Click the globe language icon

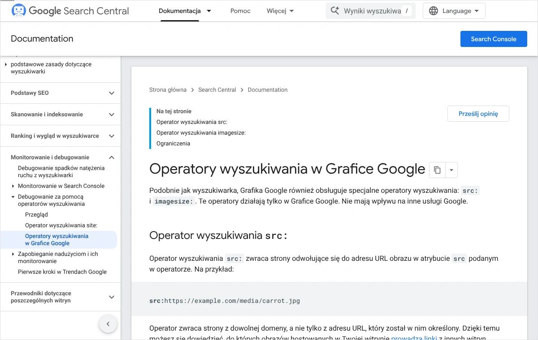tap(434, 11)
